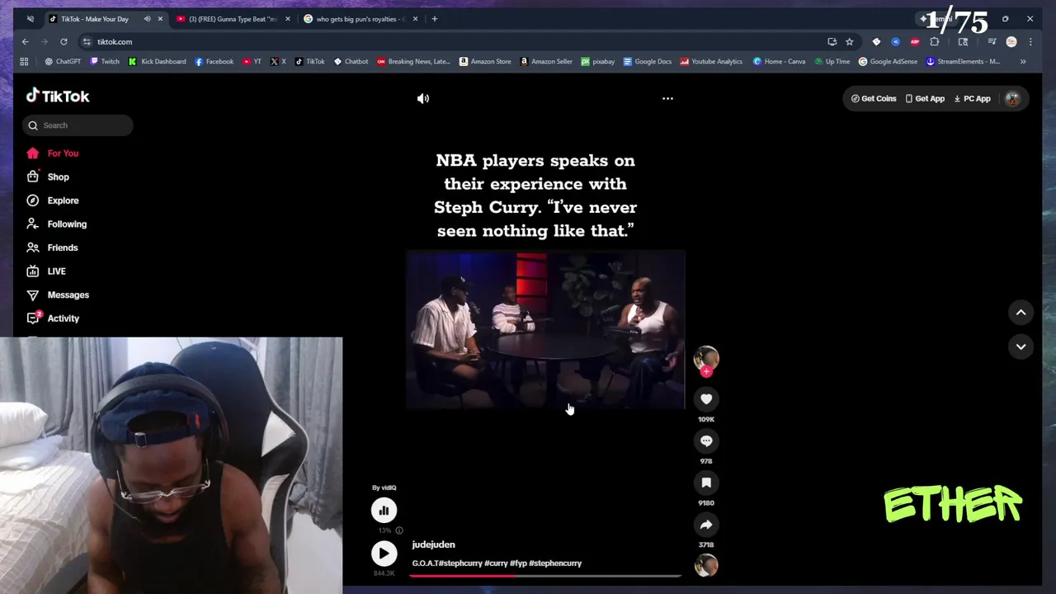The width and height of the screenshot is (1056, 594).
Task: Click the browser back arrow
Action: 26,41
